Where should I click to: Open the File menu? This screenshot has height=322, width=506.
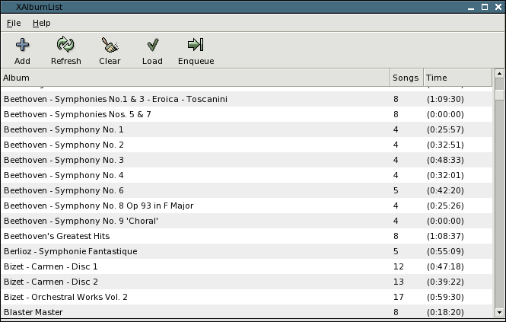[x=14, y=23]
